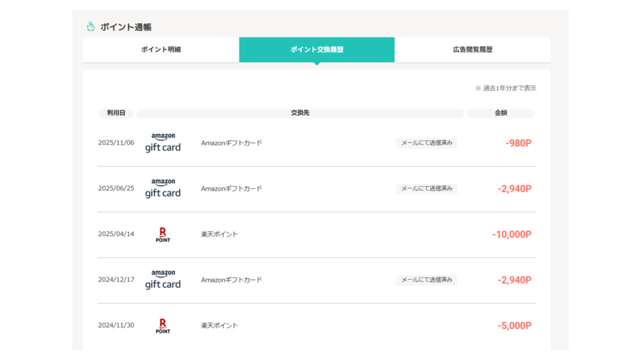Select the ポイント交換履歴 tab
The image size is (641, 360).
(x=317, y=49)
